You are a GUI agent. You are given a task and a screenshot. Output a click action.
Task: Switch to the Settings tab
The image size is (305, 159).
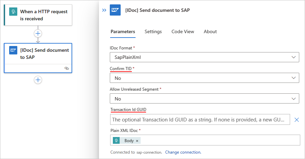153,31
